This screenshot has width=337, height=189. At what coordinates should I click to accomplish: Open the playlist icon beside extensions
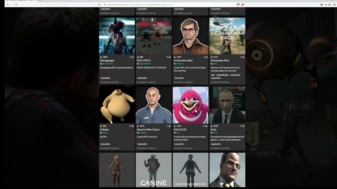point(326,4)
